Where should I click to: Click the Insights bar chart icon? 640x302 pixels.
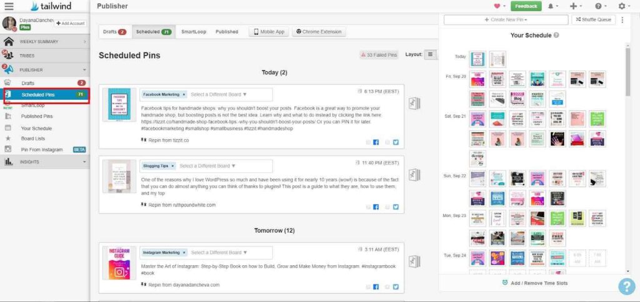coord(9,162)
